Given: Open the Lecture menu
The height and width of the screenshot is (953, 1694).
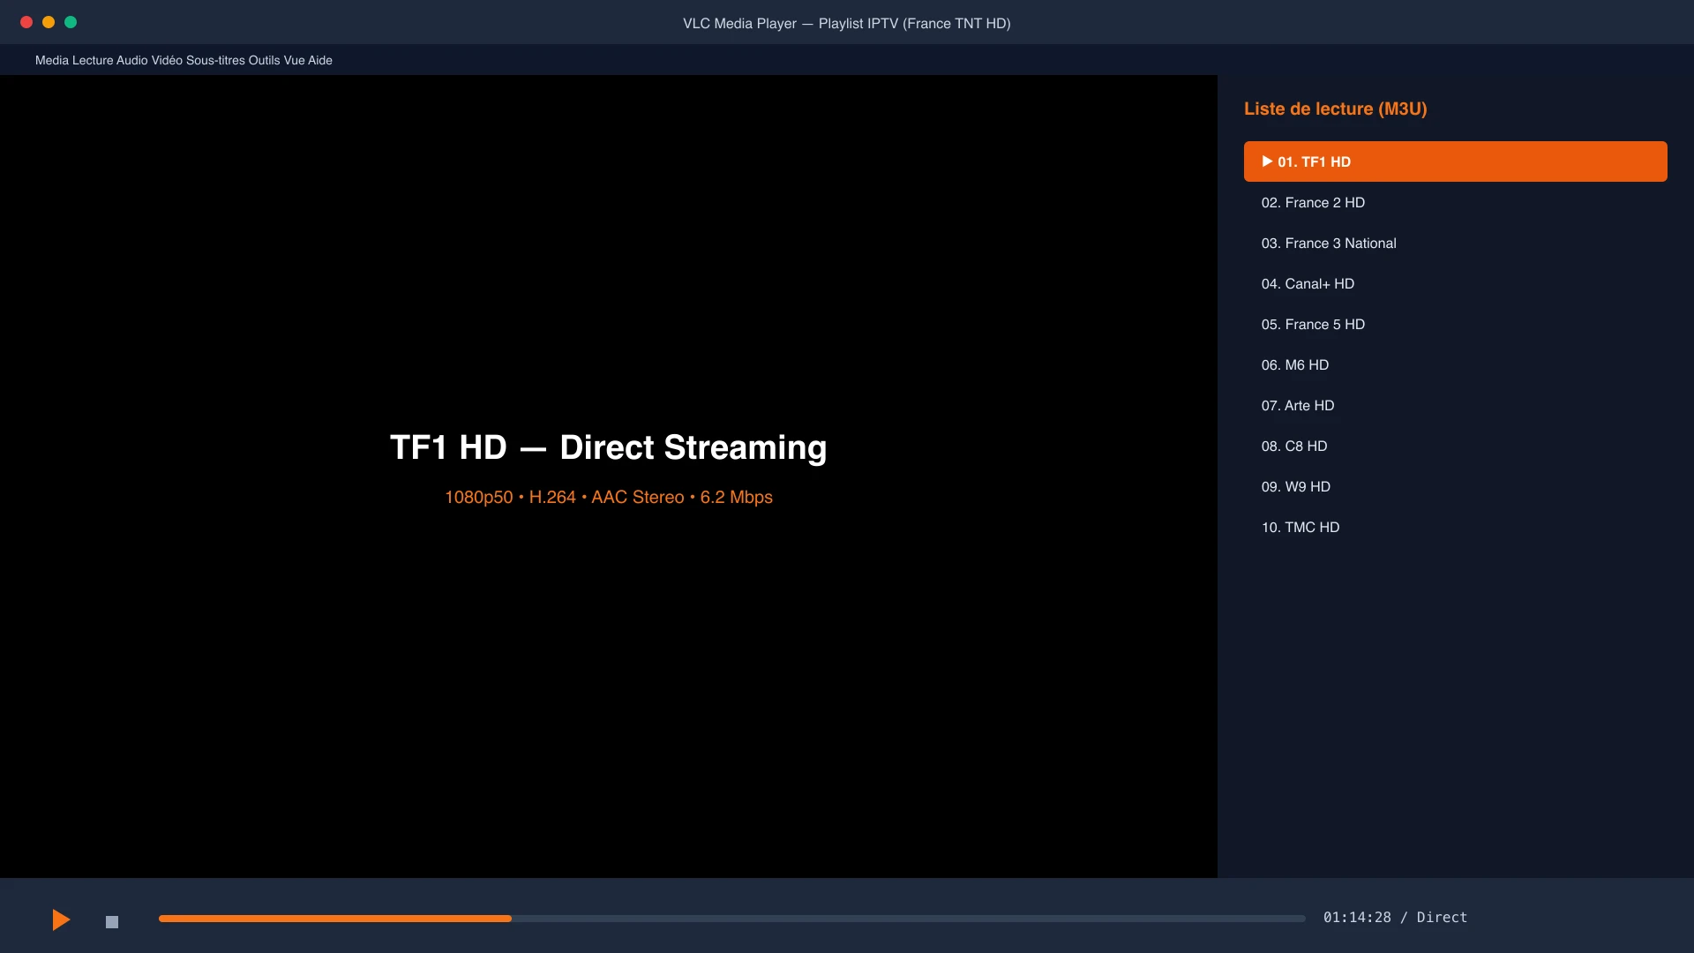Looking at the screenshot, I should coord(93,60).
